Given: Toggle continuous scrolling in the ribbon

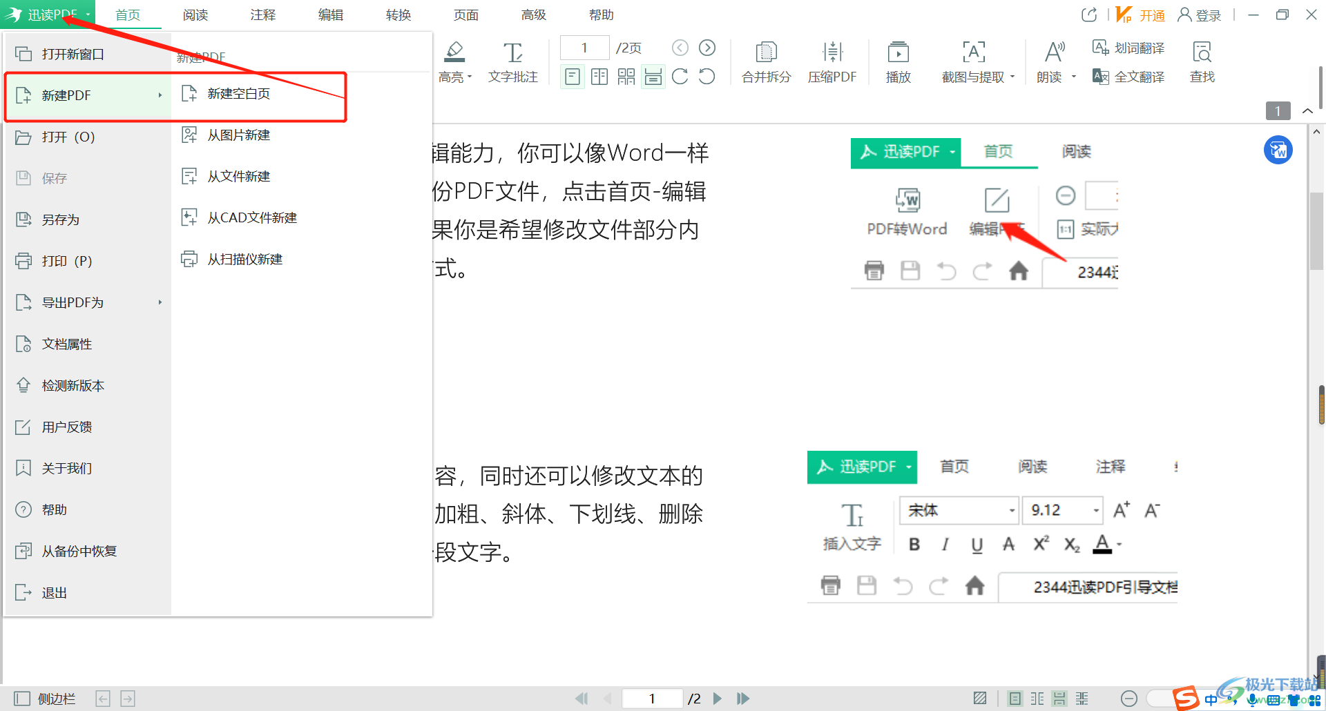Looking at the screenshot, I should (x=653, y=77).
